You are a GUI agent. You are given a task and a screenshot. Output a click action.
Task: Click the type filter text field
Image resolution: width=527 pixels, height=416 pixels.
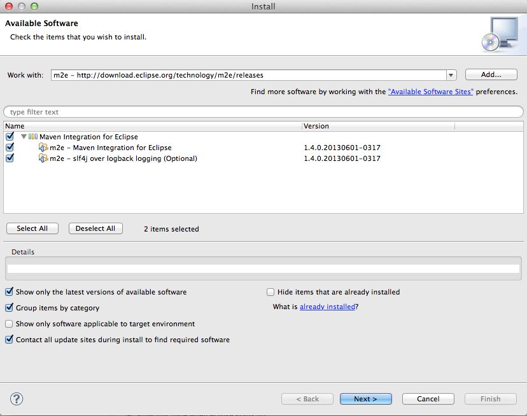[263, 112]
